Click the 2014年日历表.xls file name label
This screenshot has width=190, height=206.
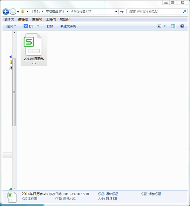(34, 61)
